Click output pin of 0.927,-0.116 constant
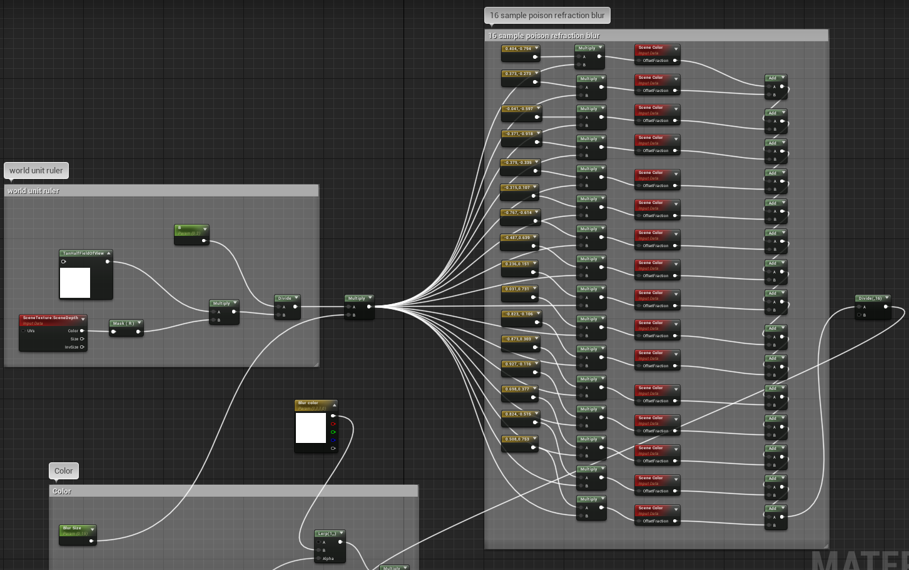Image resolution: width=909 pixels, height=570 pixels. tap(536, 372)
